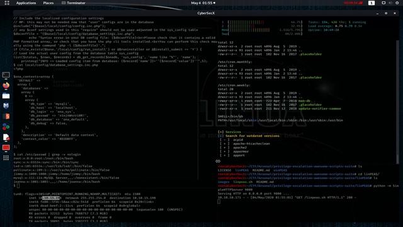Launch Firefox from the dock
This screenshot has width=403, height=227.
click(6, 85)
